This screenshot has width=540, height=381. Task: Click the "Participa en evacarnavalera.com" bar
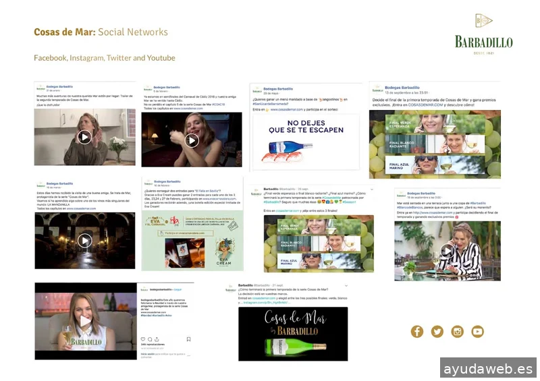[x=186, y=233]
